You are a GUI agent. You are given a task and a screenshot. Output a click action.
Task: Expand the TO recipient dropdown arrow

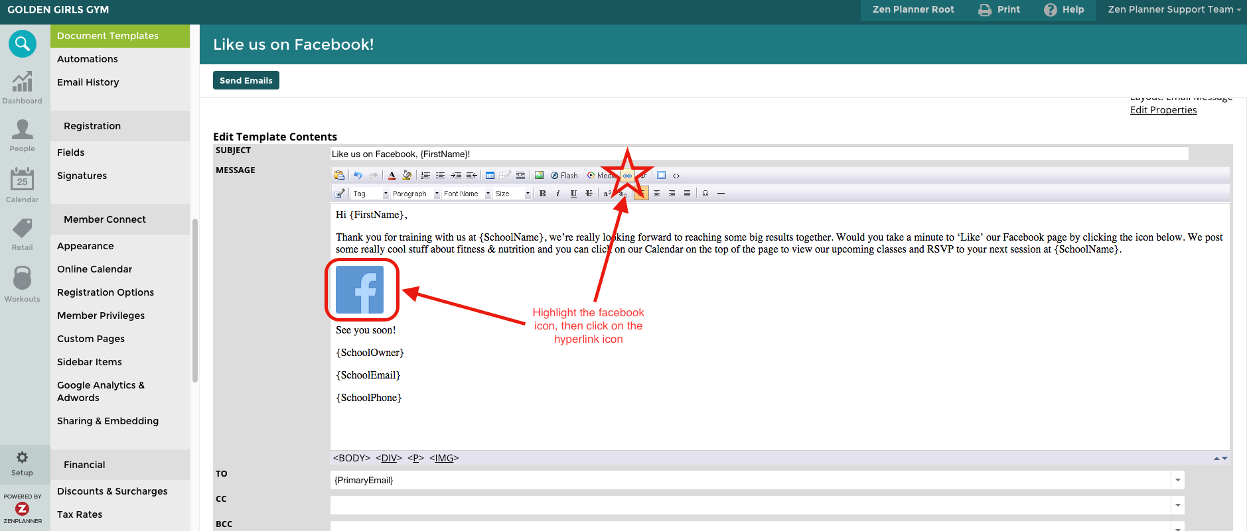(x=1177, y=480)
